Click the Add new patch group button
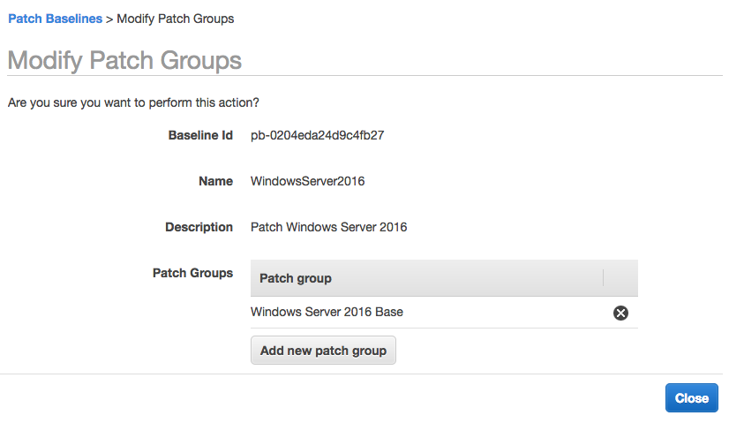The image size is (729, 423). pyautogui.click(x=323, y=351)
